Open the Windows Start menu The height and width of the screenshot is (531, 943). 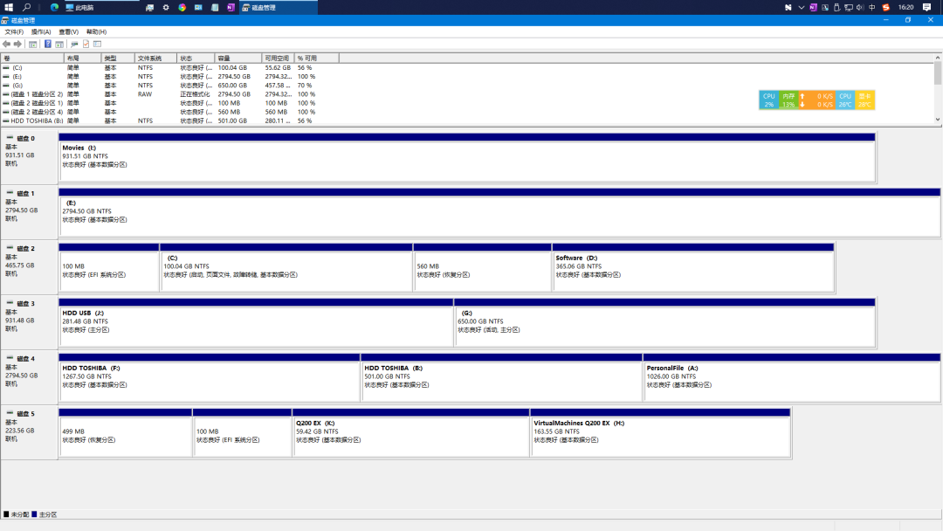[x=9, y=7]
